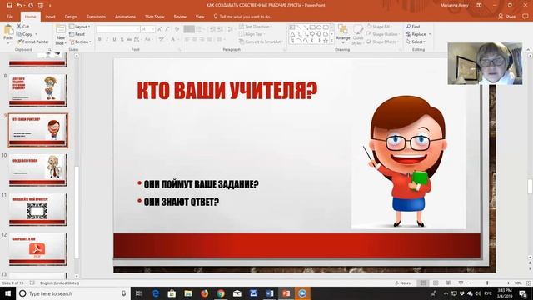Reset the slide layout
The width and height of the screenshot is (533, 300).
[x=77, y=34]
